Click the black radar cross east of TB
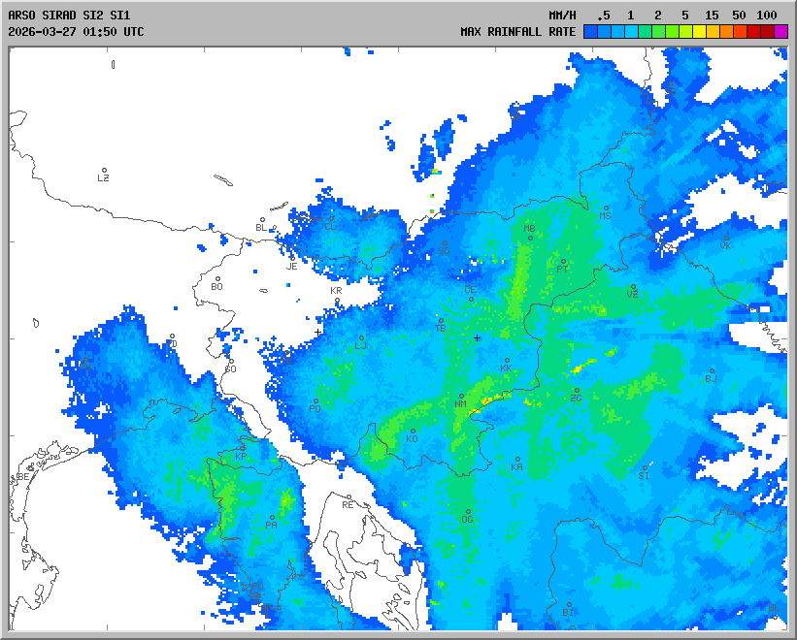Viewport: 797px width, 640px height. [477, 337]
